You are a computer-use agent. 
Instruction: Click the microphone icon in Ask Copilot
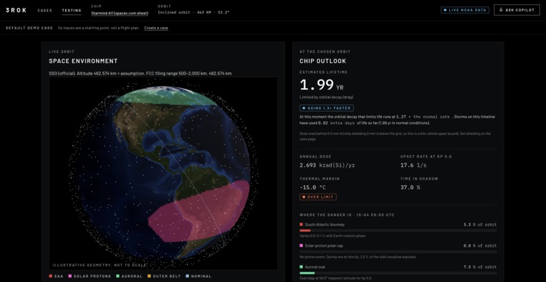pyautogui.click(x=501, y=10)
